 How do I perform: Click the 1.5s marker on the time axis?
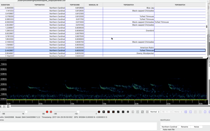pos(104,104)
